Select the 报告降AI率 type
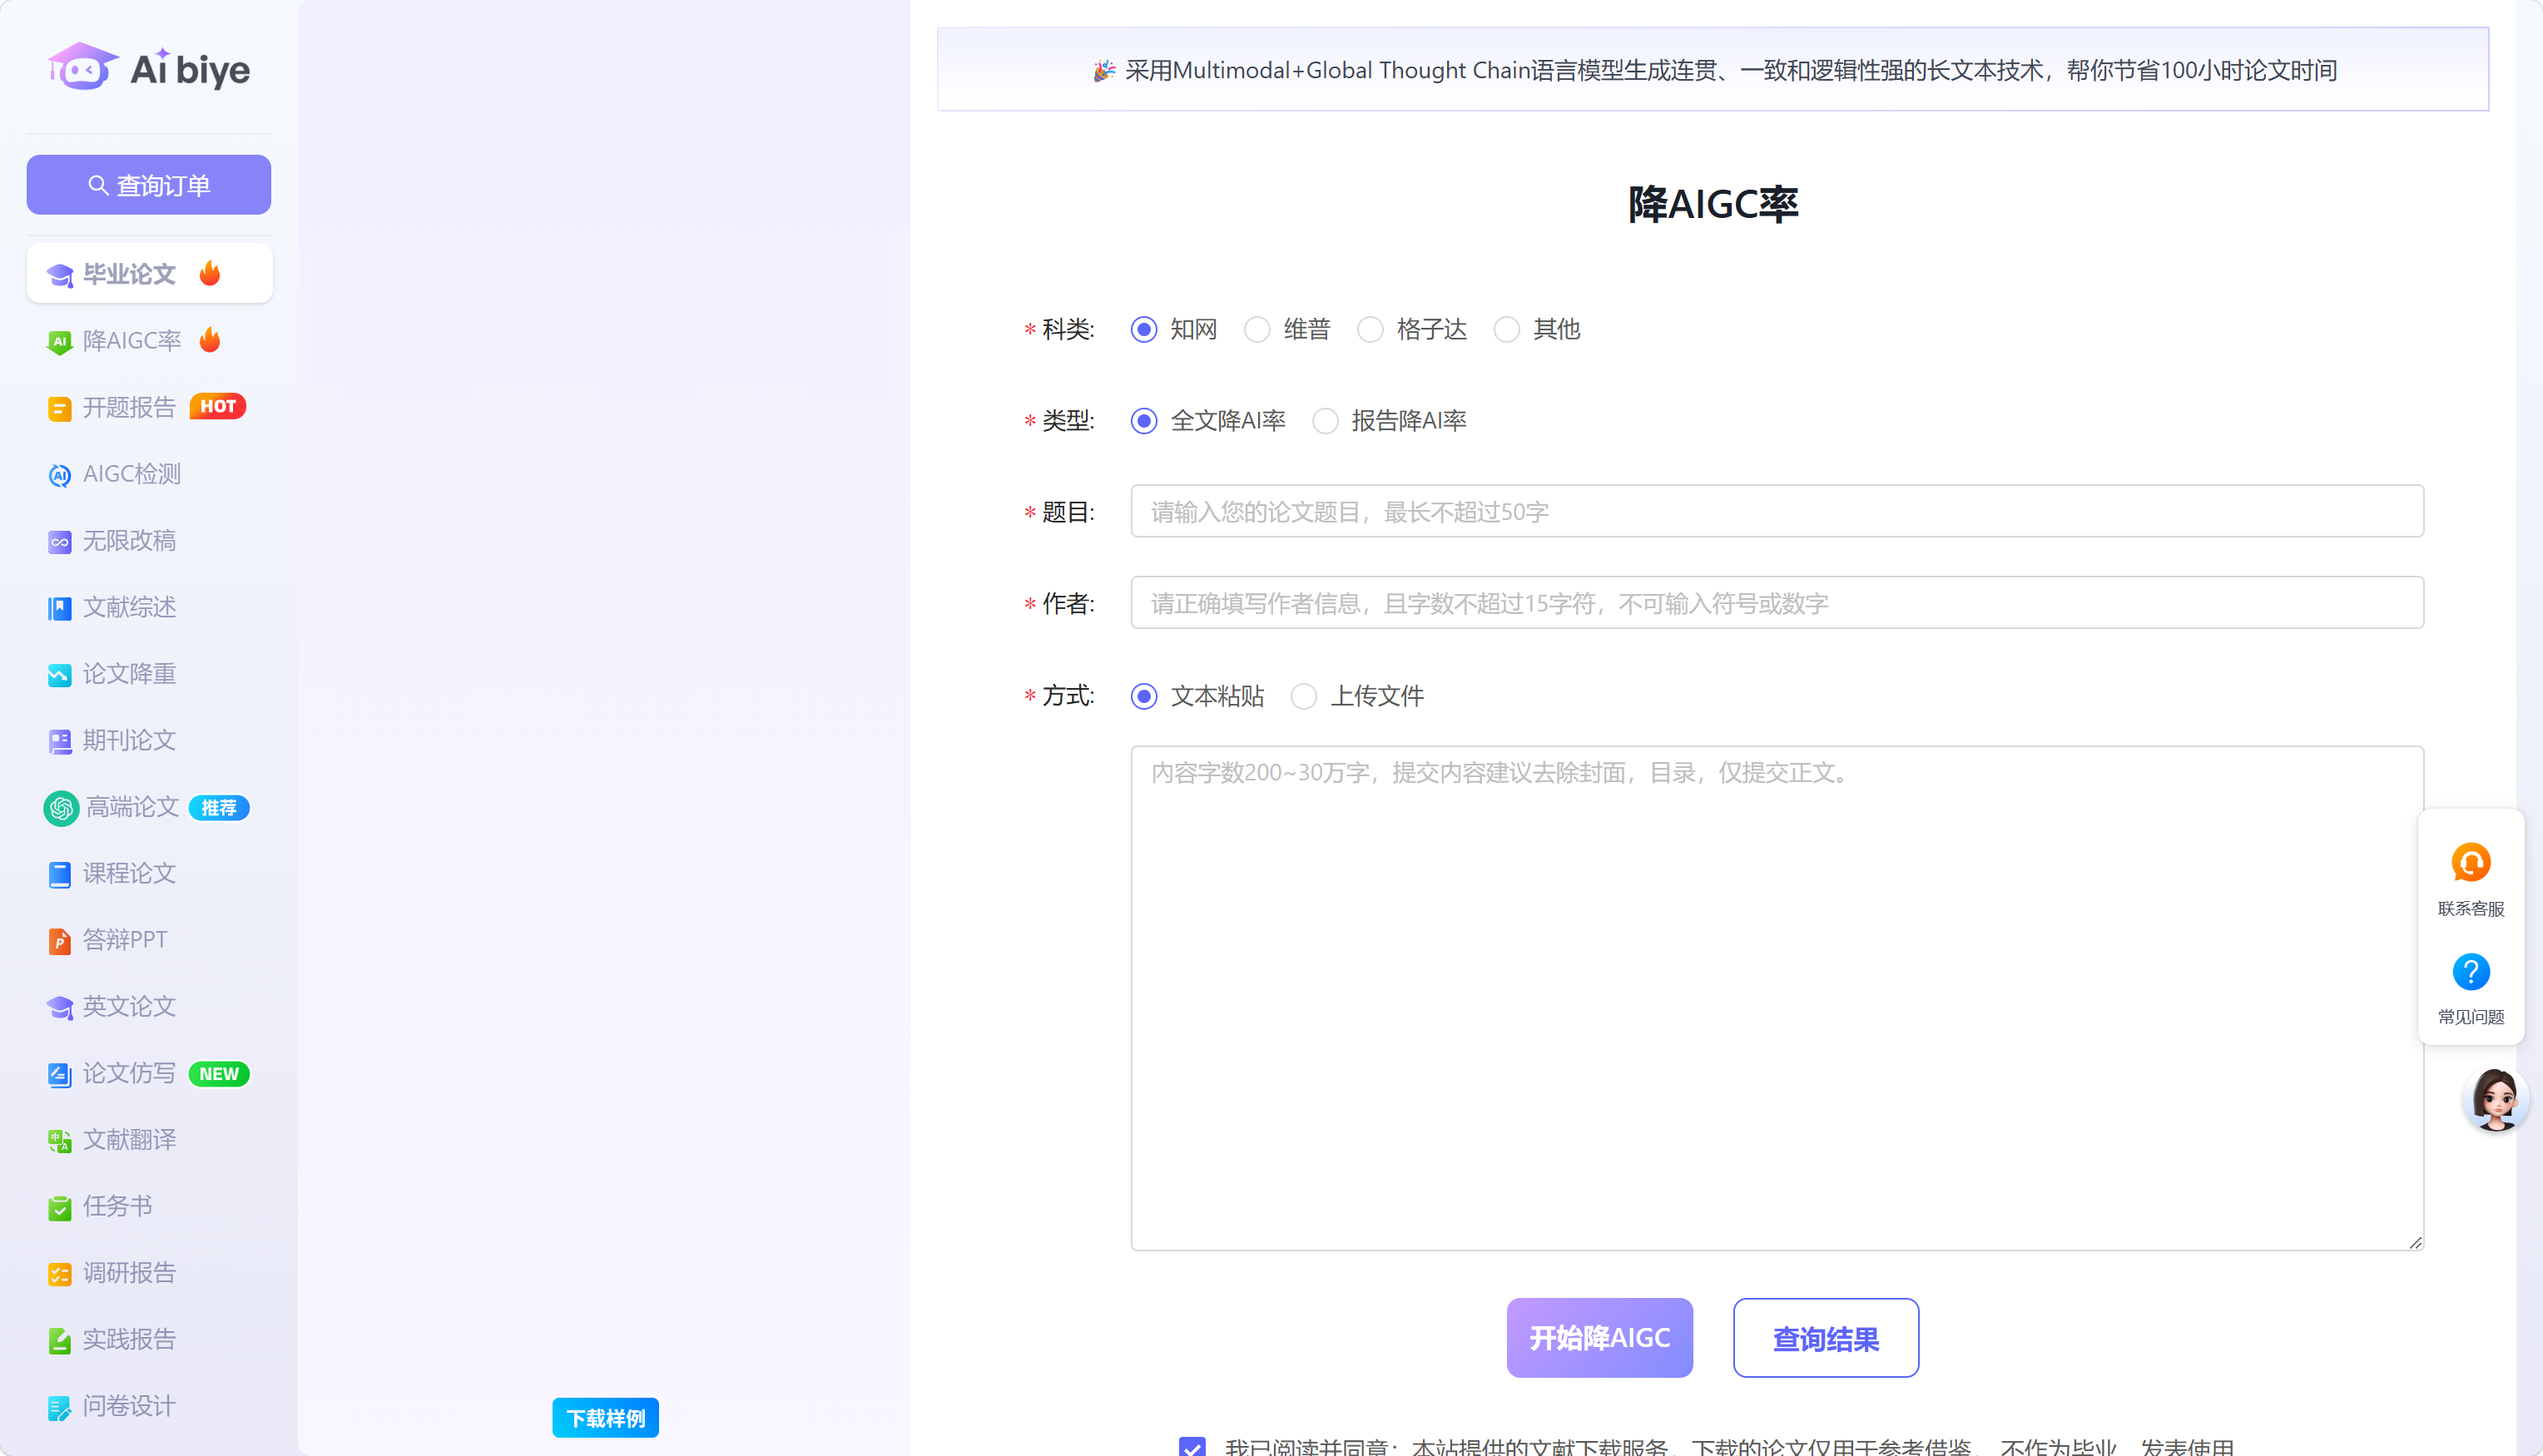This screenshot has width=2543, height=1456. click(1325, 421)
